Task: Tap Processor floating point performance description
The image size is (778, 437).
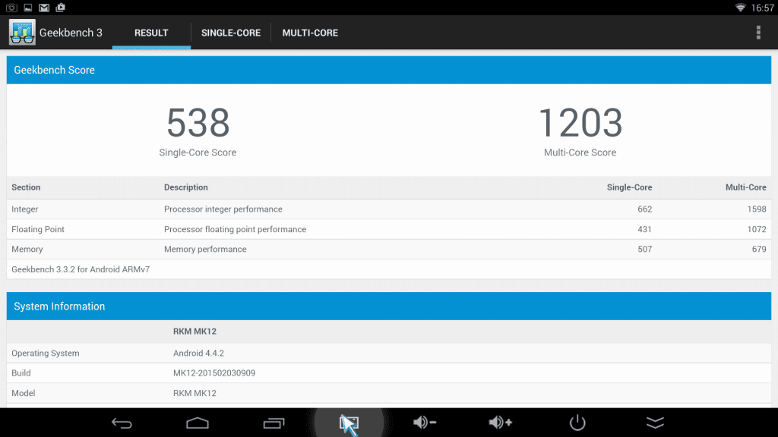Action: point(236,229)
